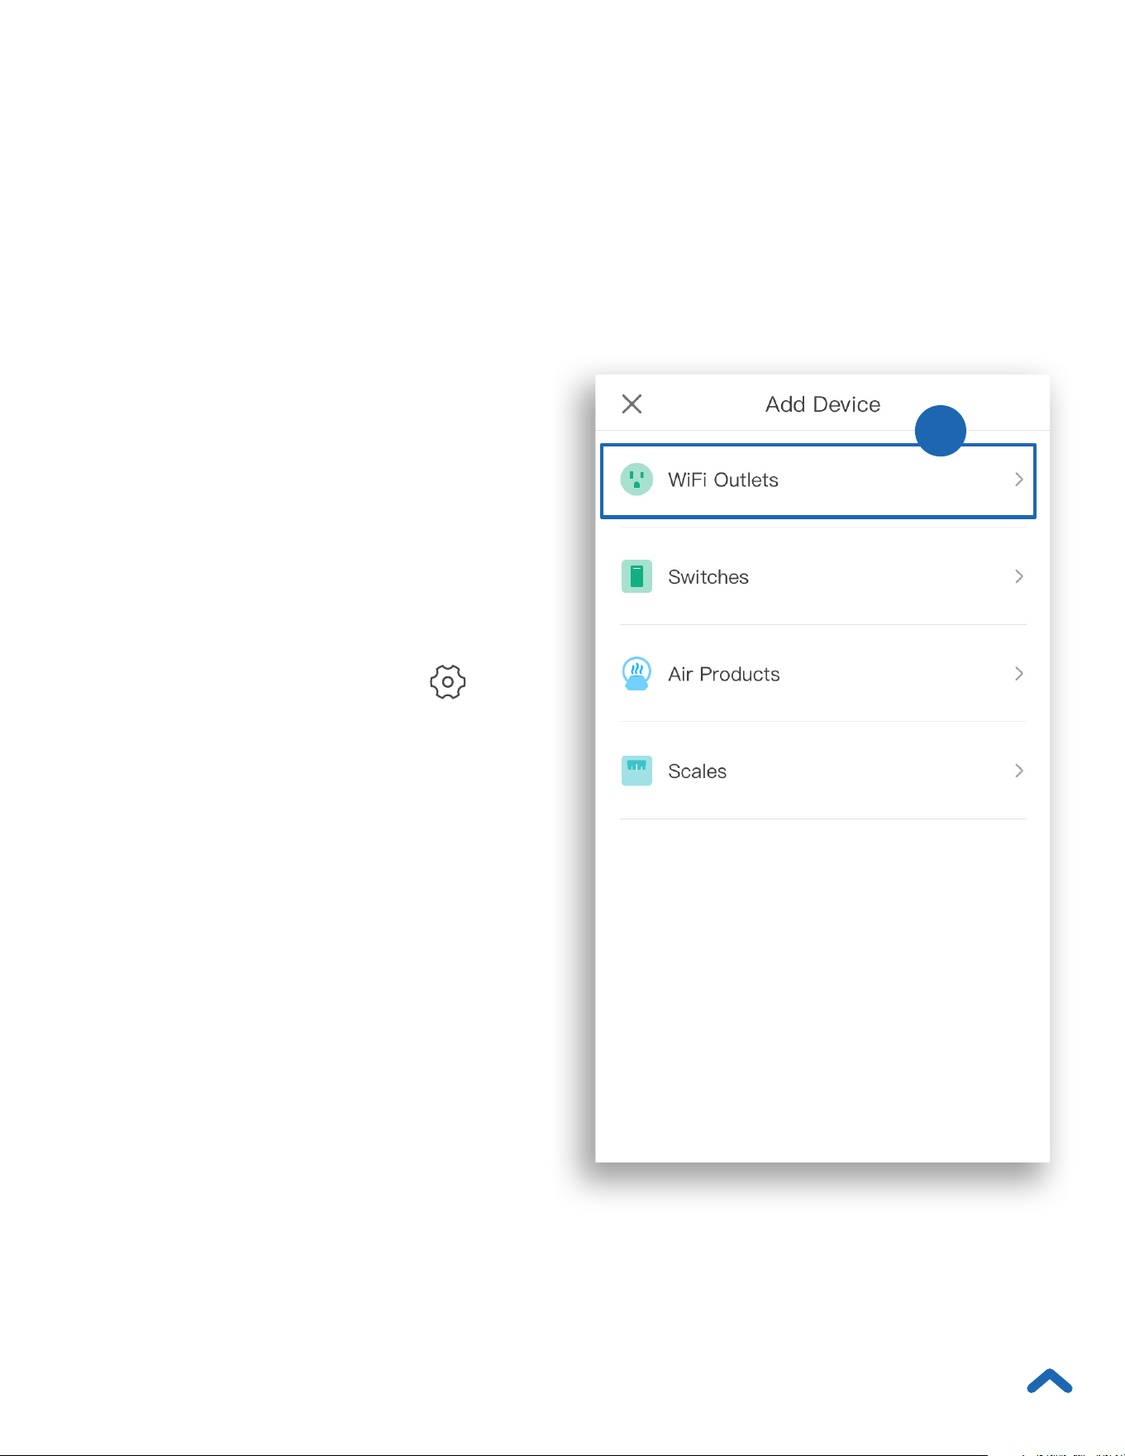
Task: Click the teal Scales icon
Action: (636, 771)
